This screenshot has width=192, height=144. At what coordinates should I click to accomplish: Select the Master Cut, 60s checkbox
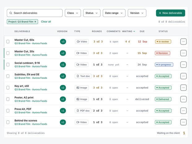pos(8,41)
